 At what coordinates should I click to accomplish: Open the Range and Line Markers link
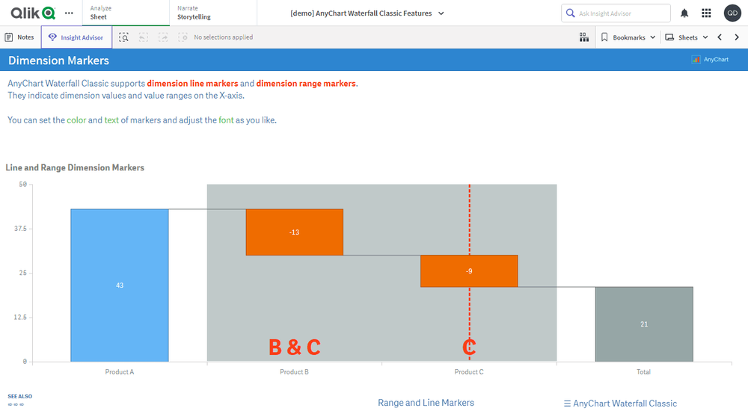[426, 403]
